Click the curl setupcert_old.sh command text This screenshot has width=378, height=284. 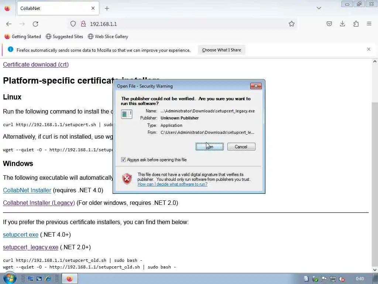tap(73, 260)
